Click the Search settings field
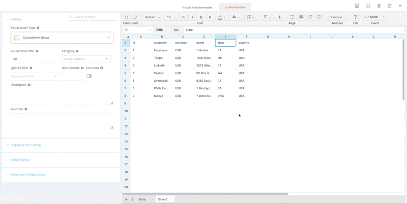The image size is (407, 204). click(x=93, y=17)
